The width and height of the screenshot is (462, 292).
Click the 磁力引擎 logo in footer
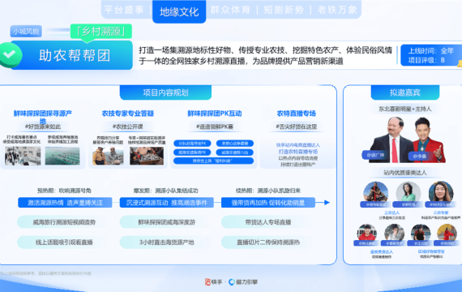[x=243, y=282]
